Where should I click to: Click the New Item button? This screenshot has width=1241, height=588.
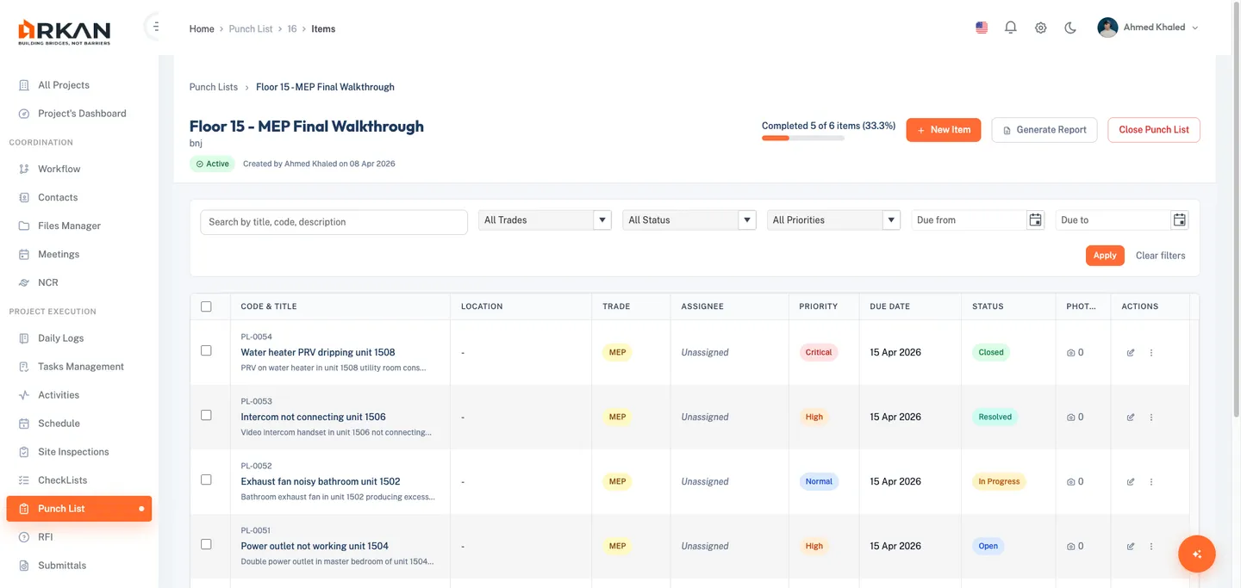(943, 130)
